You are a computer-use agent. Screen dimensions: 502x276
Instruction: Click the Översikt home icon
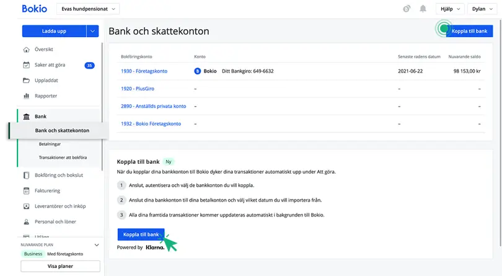[x=26, y=50]
